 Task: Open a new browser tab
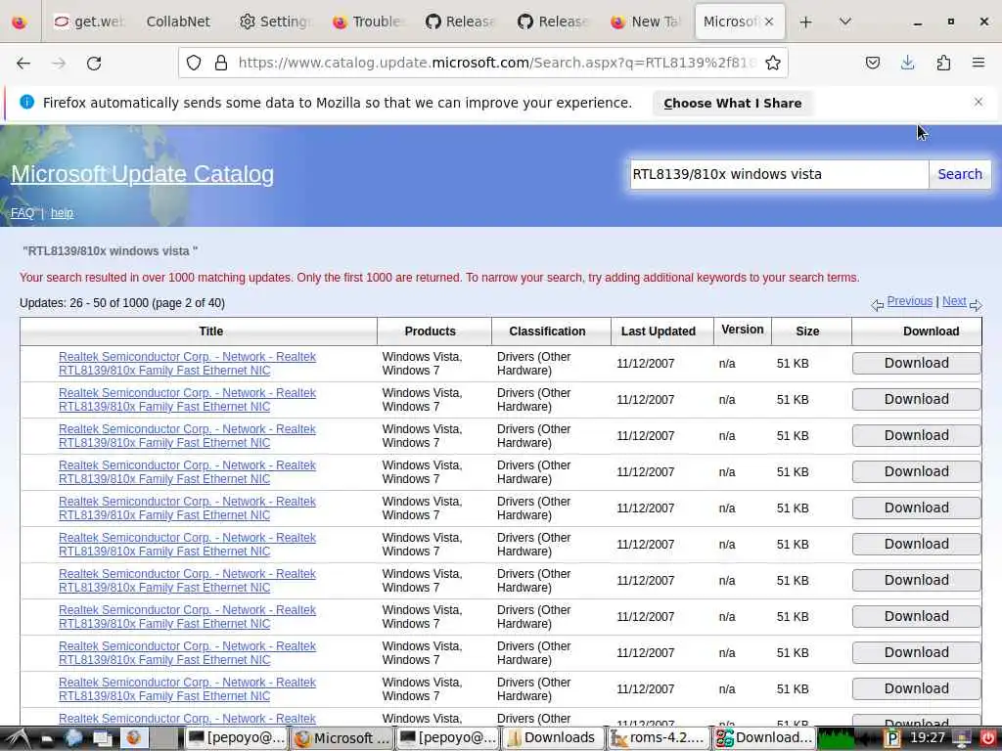[x=806, y=22]
